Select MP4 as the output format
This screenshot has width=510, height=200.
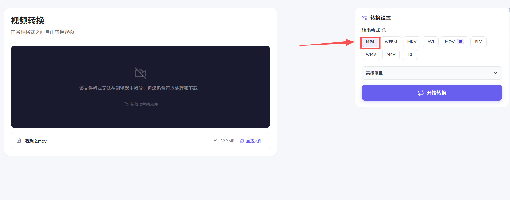point(370,42)
